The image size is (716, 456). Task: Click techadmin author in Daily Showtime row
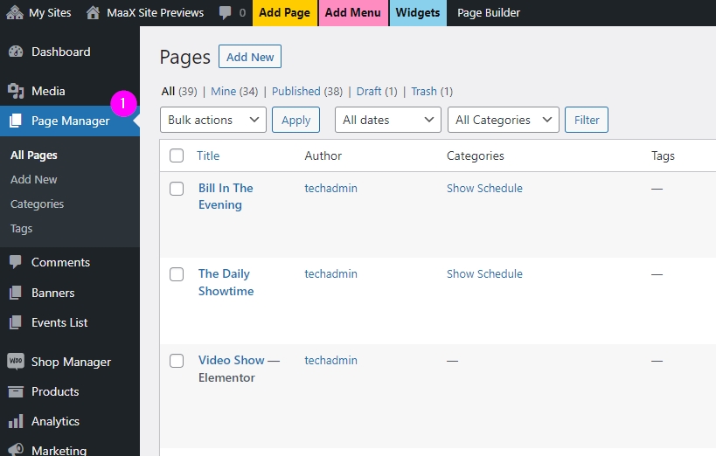point(330,274)
